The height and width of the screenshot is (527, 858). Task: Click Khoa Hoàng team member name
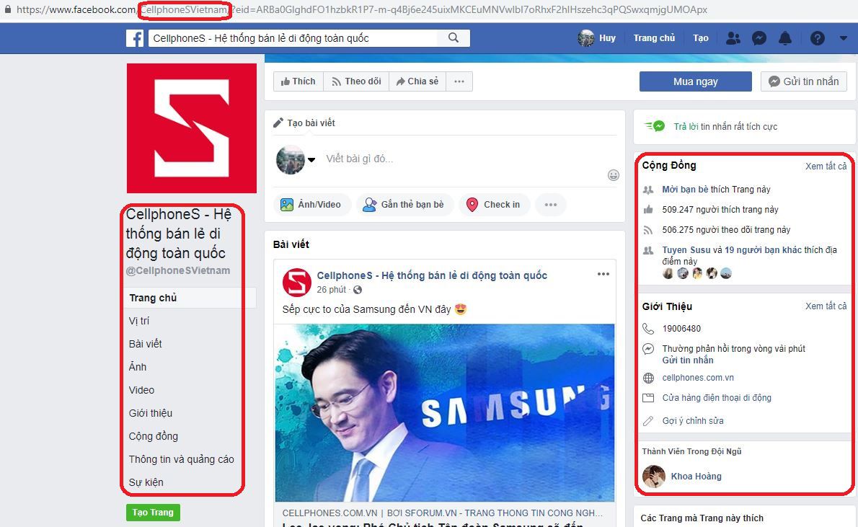pos(696,476)
